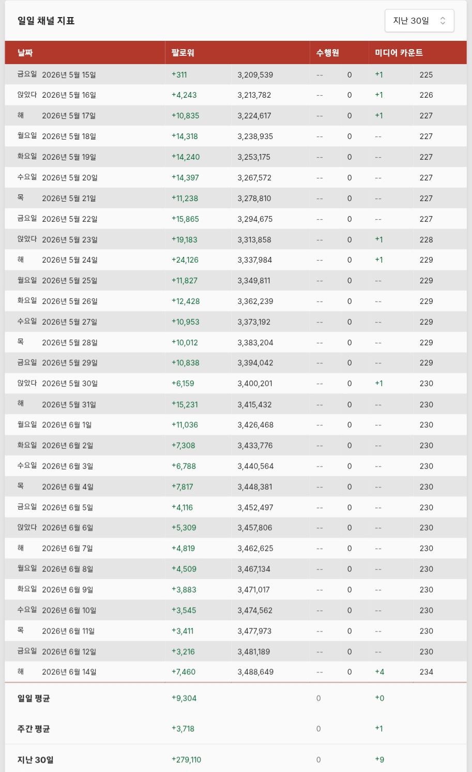Click media count 234 on June 14
The width and height of the screenshot is (472, 772).
[427, 672]
